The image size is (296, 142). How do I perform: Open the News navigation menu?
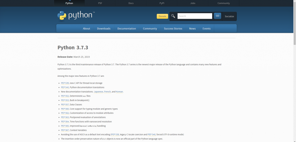click(192, 28)
